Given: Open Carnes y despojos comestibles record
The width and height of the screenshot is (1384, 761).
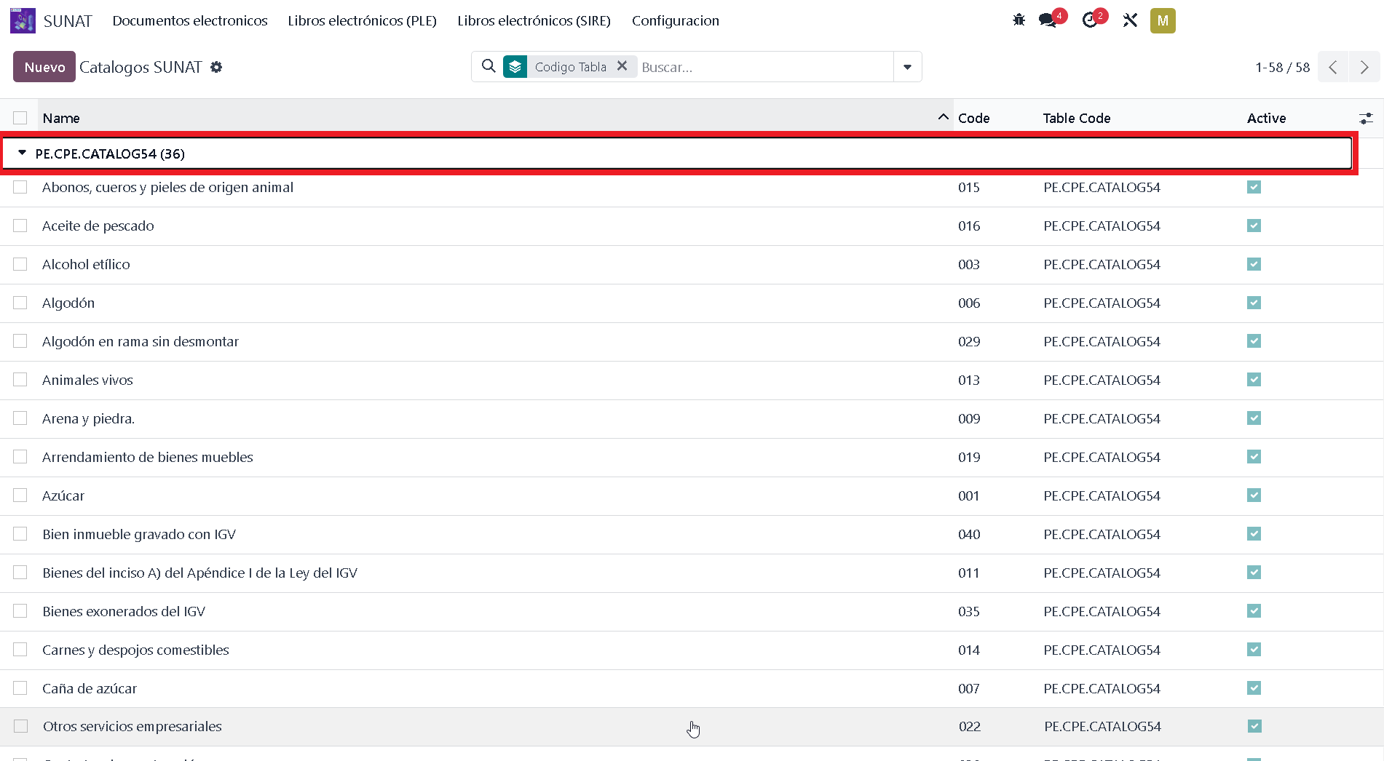Looking at the screenshot, I should click(135, 650).
